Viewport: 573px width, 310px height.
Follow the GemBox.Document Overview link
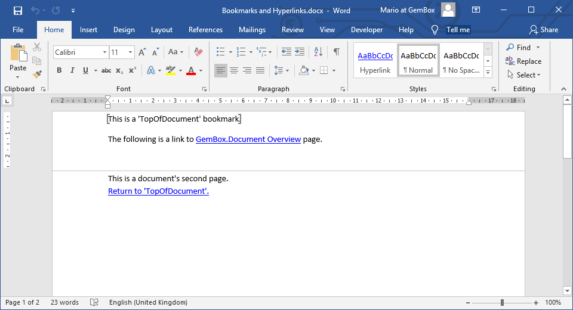click(x=248, y=139)
